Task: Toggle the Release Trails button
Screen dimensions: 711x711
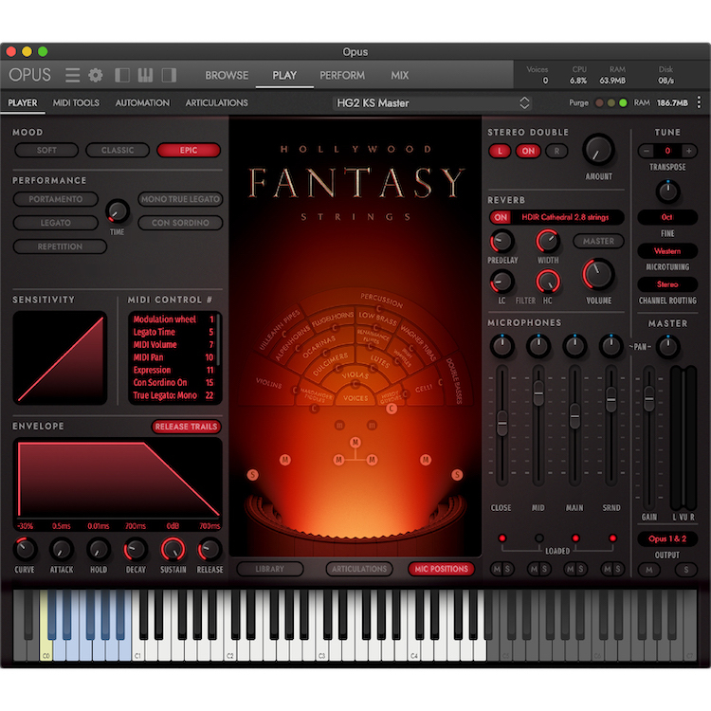Action: [187, 427]
